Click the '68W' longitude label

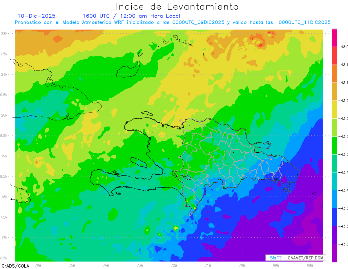(x=310, y=265)
